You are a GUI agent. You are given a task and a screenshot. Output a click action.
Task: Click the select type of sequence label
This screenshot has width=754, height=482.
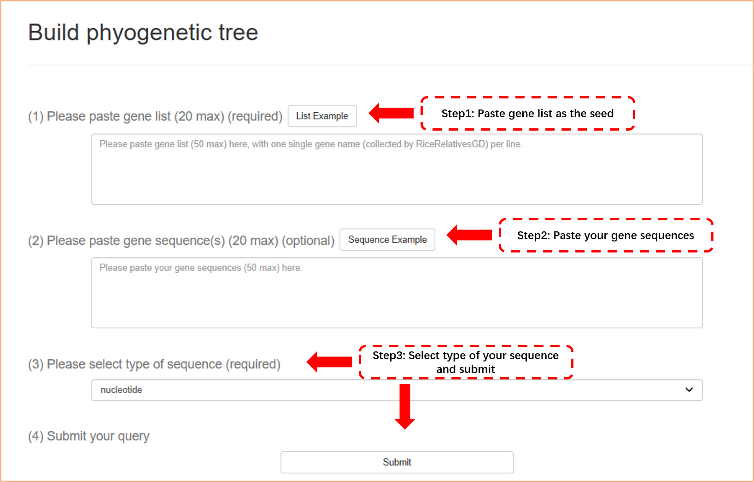154,364
